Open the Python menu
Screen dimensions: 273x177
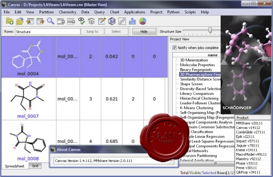[173, 12]
